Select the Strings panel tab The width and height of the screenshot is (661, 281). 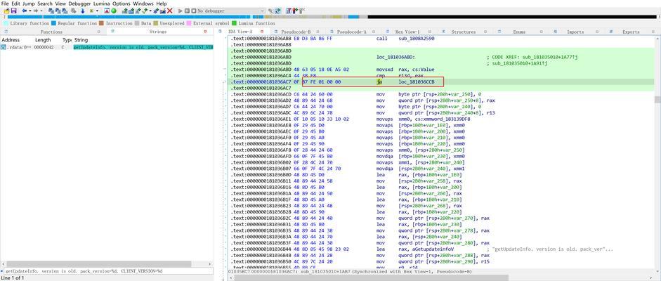pos(158,32)
